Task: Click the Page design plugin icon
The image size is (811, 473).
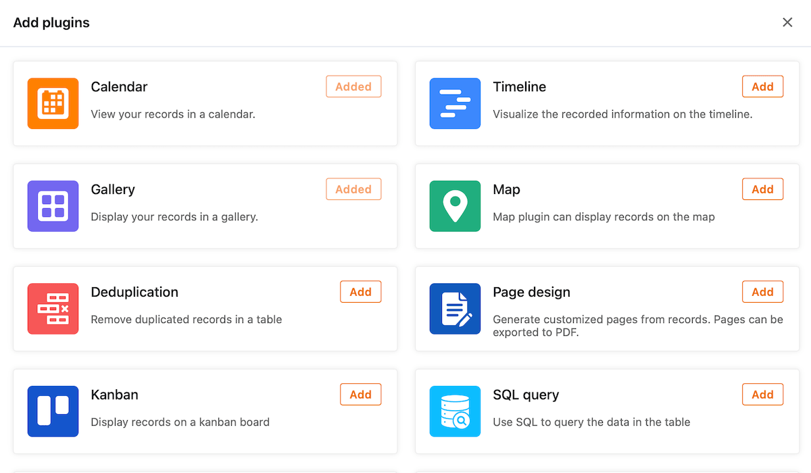Action: 455,309
